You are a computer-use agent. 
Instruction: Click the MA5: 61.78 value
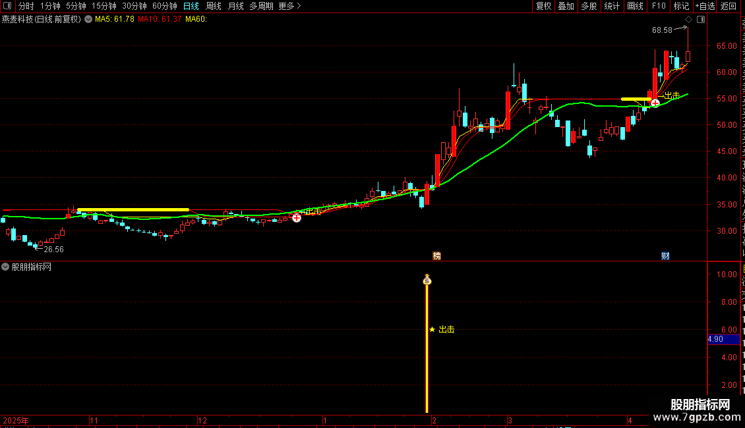point(115,19)
